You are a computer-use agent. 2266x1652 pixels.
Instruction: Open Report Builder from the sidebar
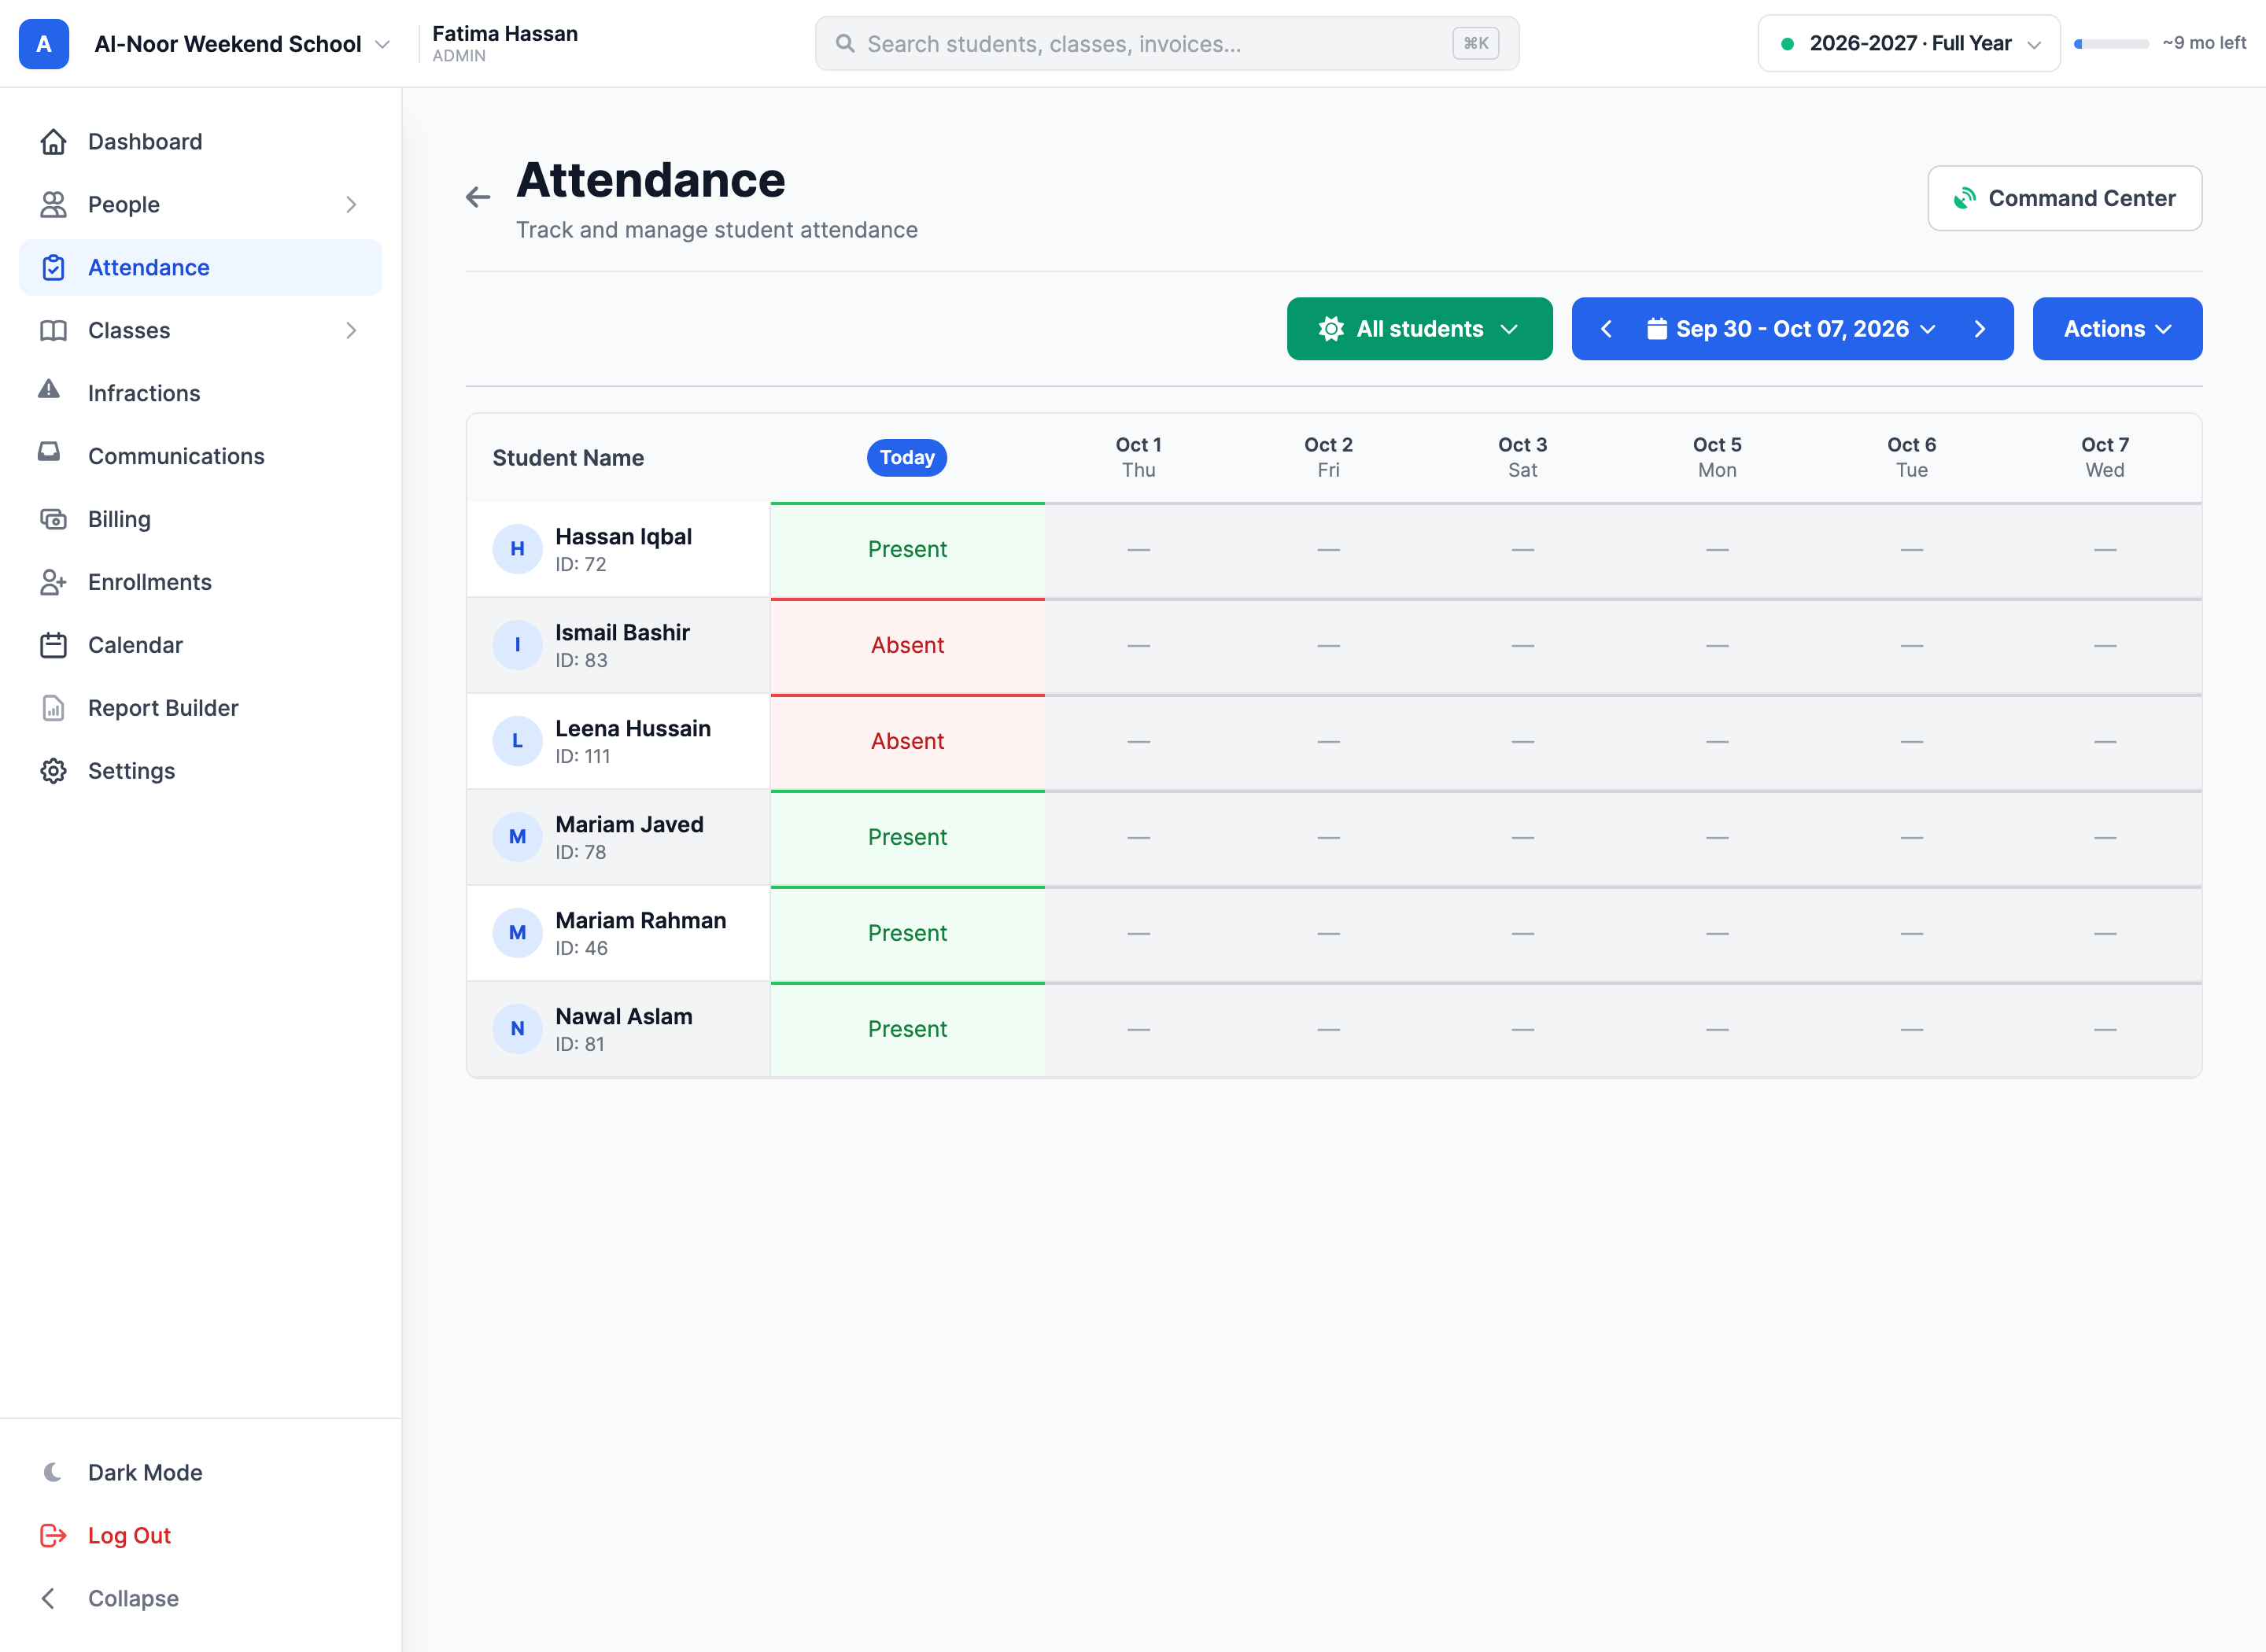point(200,708)
